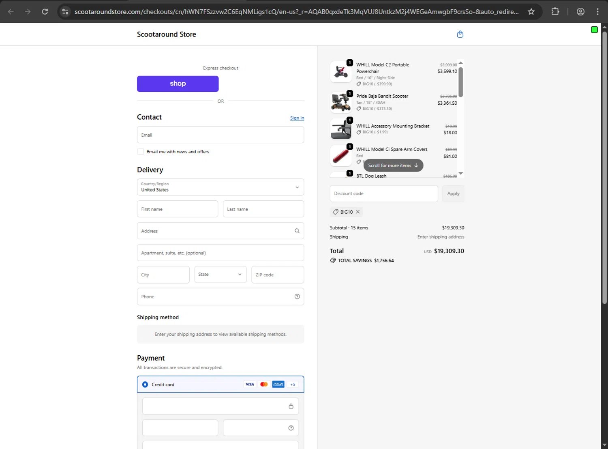Reload the checkout page
This screenshot has height=449, width=608.
coord(45,12)
